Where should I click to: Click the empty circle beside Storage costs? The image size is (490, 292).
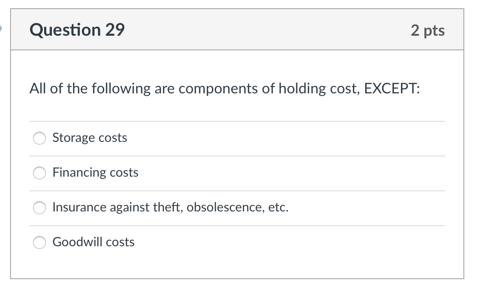click(39, 138)
